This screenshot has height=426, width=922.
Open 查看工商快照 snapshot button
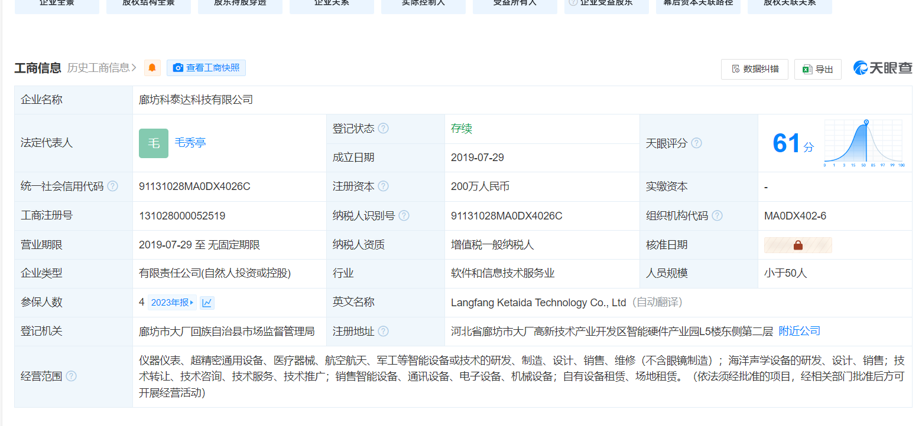click(206, 68)
